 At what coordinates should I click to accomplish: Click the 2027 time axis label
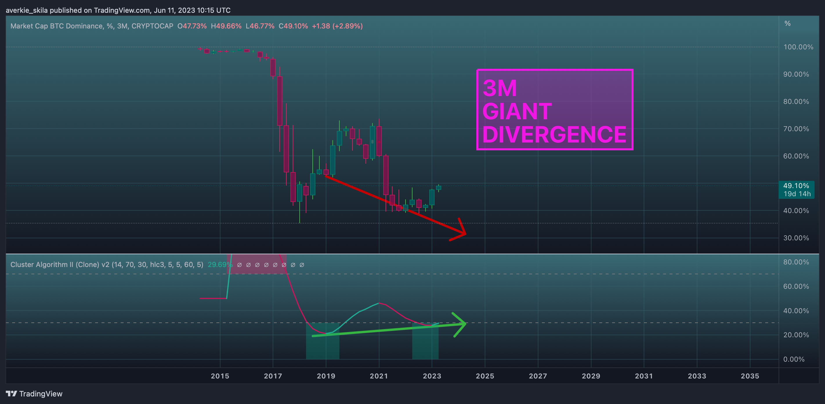pos(538,376)
